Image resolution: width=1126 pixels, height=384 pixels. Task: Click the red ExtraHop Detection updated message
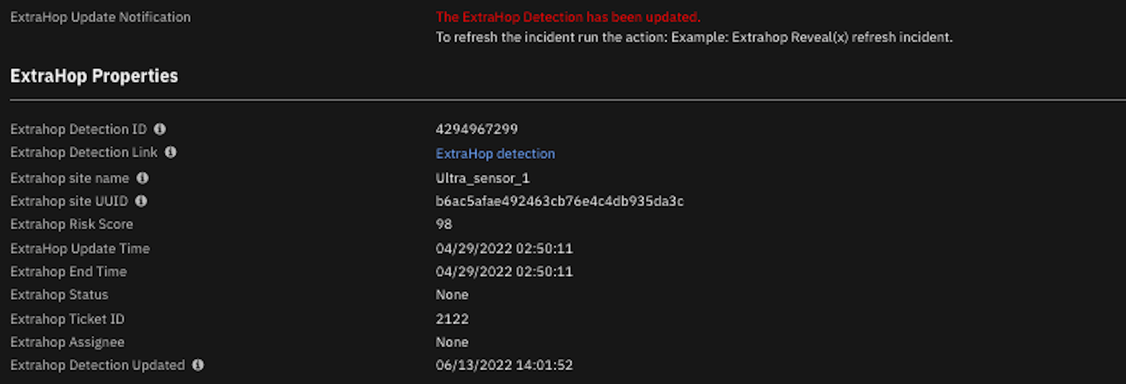coord(568,17)
